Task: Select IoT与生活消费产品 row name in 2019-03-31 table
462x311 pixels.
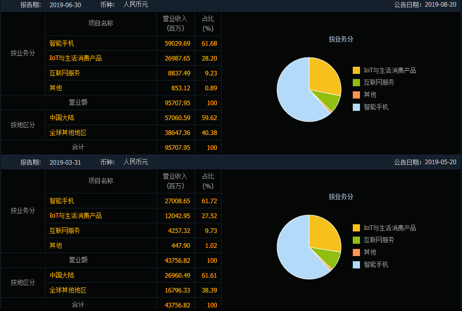Action: [x=75, y=216]
